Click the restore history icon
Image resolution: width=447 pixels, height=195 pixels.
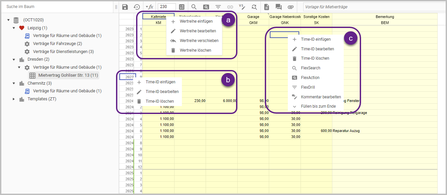click(137, 7)
